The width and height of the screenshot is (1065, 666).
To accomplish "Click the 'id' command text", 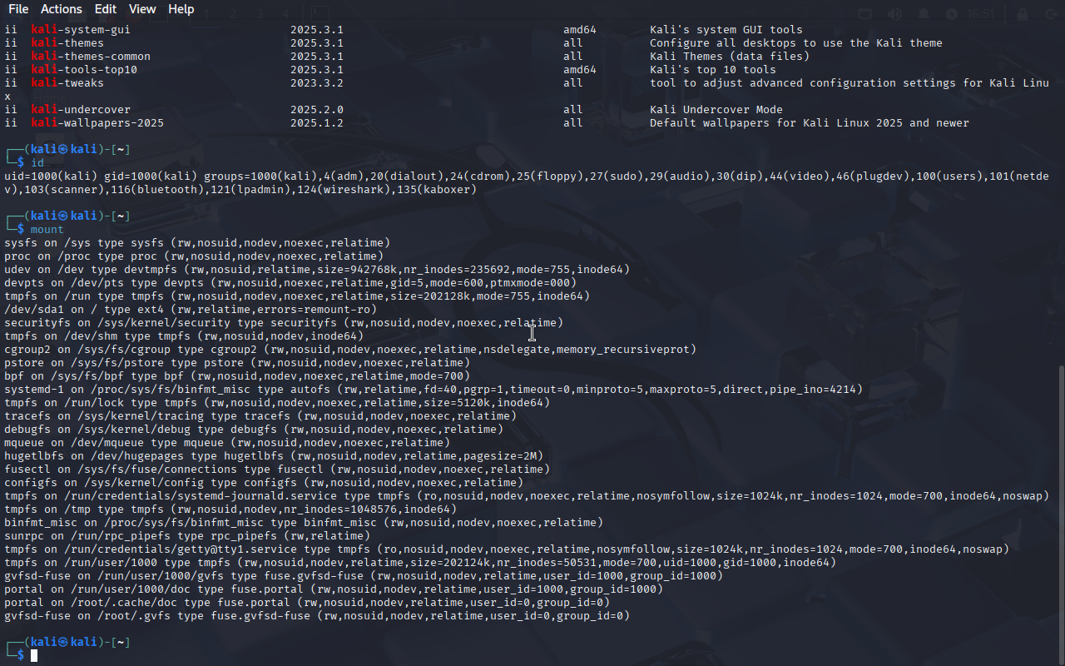I will (x=37, y=162).
